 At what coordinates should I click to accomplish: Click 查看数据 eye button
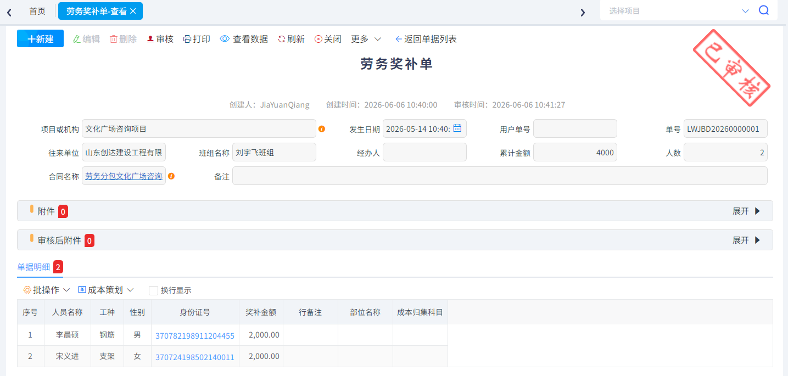(244, 39)
